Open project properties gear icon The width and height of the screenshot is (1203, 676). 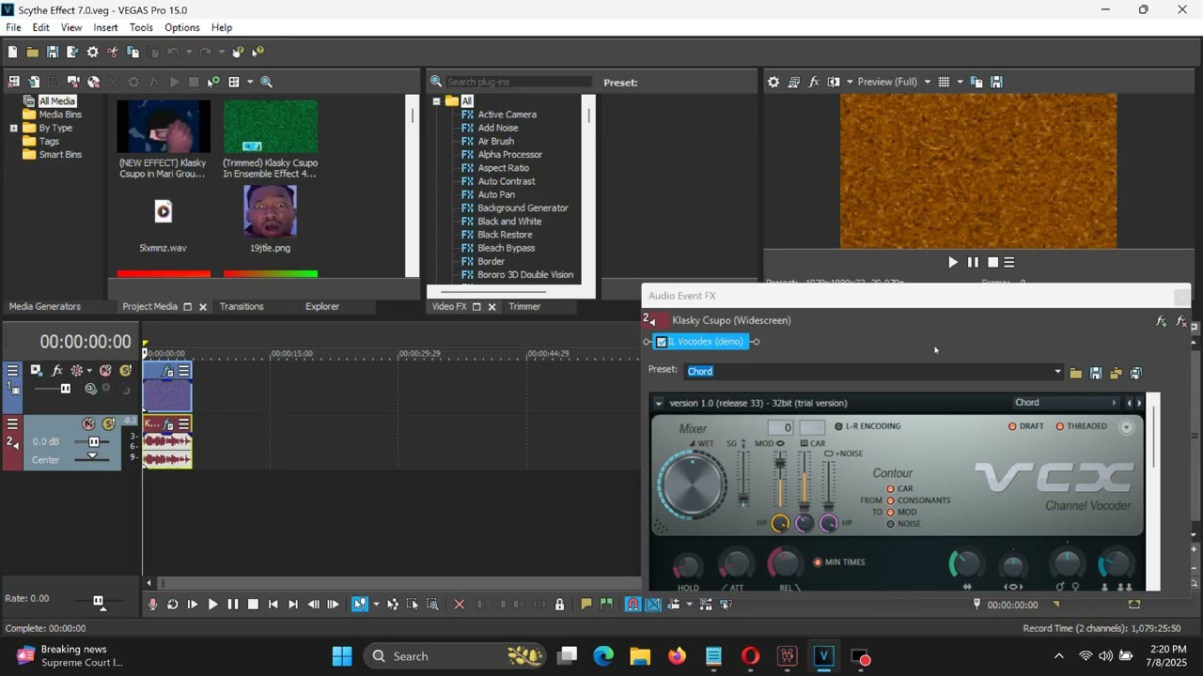(93, 53)
